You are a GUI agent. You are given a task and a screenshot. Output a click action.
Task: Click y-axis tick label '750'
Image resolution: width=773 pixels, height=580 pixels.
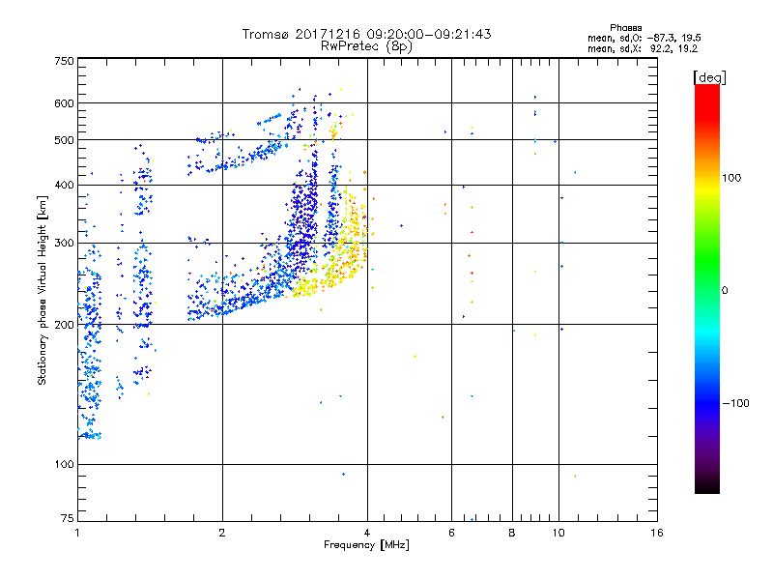click(64, 61)
